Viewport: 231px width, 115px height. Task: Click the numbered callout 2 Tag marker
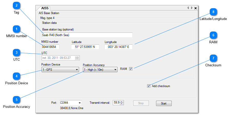[x=16, y=5]
